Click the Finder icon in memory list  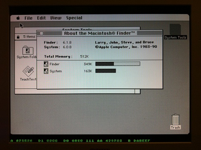[x=46, y=64]
